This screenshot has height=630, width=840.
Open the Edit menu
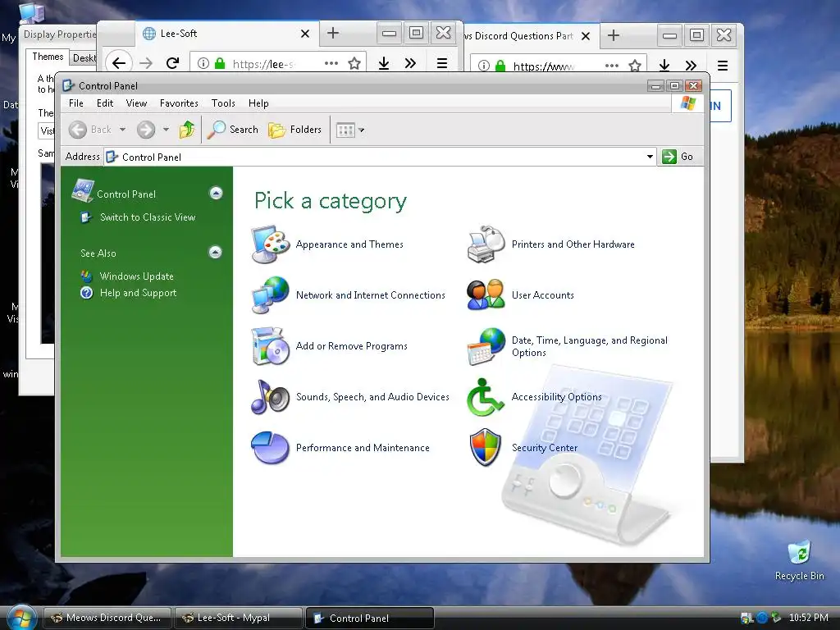[105, 103]
